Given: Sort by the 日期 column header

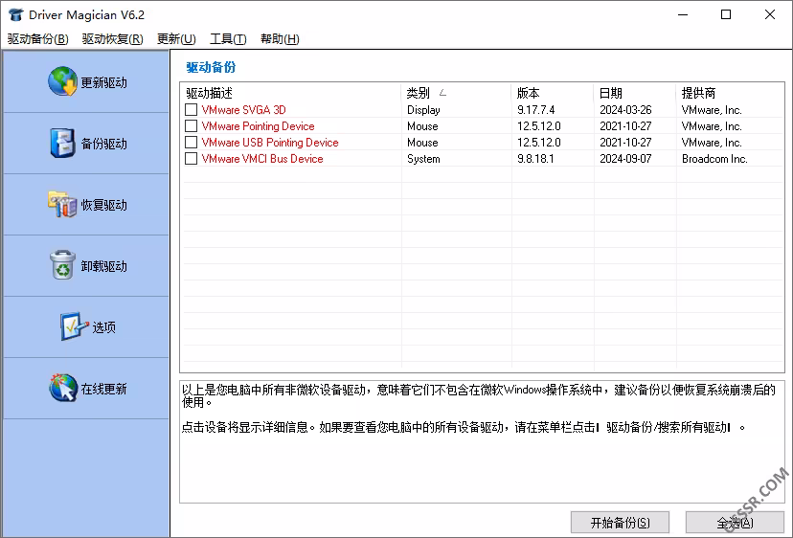Looking at the screenshot, I should coord(635,93).
